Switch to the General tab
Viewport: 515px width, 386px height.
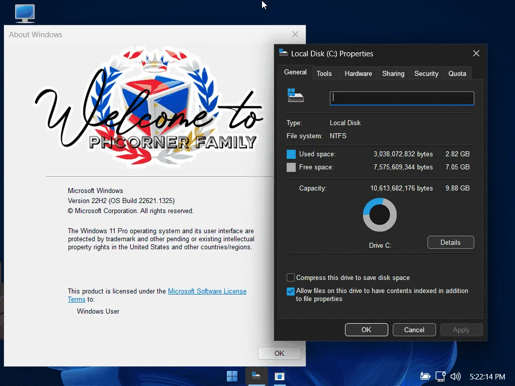pyautogui.click(x=295, y=72)
